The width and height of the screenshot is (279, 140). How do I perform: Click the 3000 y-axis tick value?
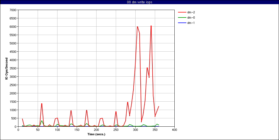coord(13,77)
